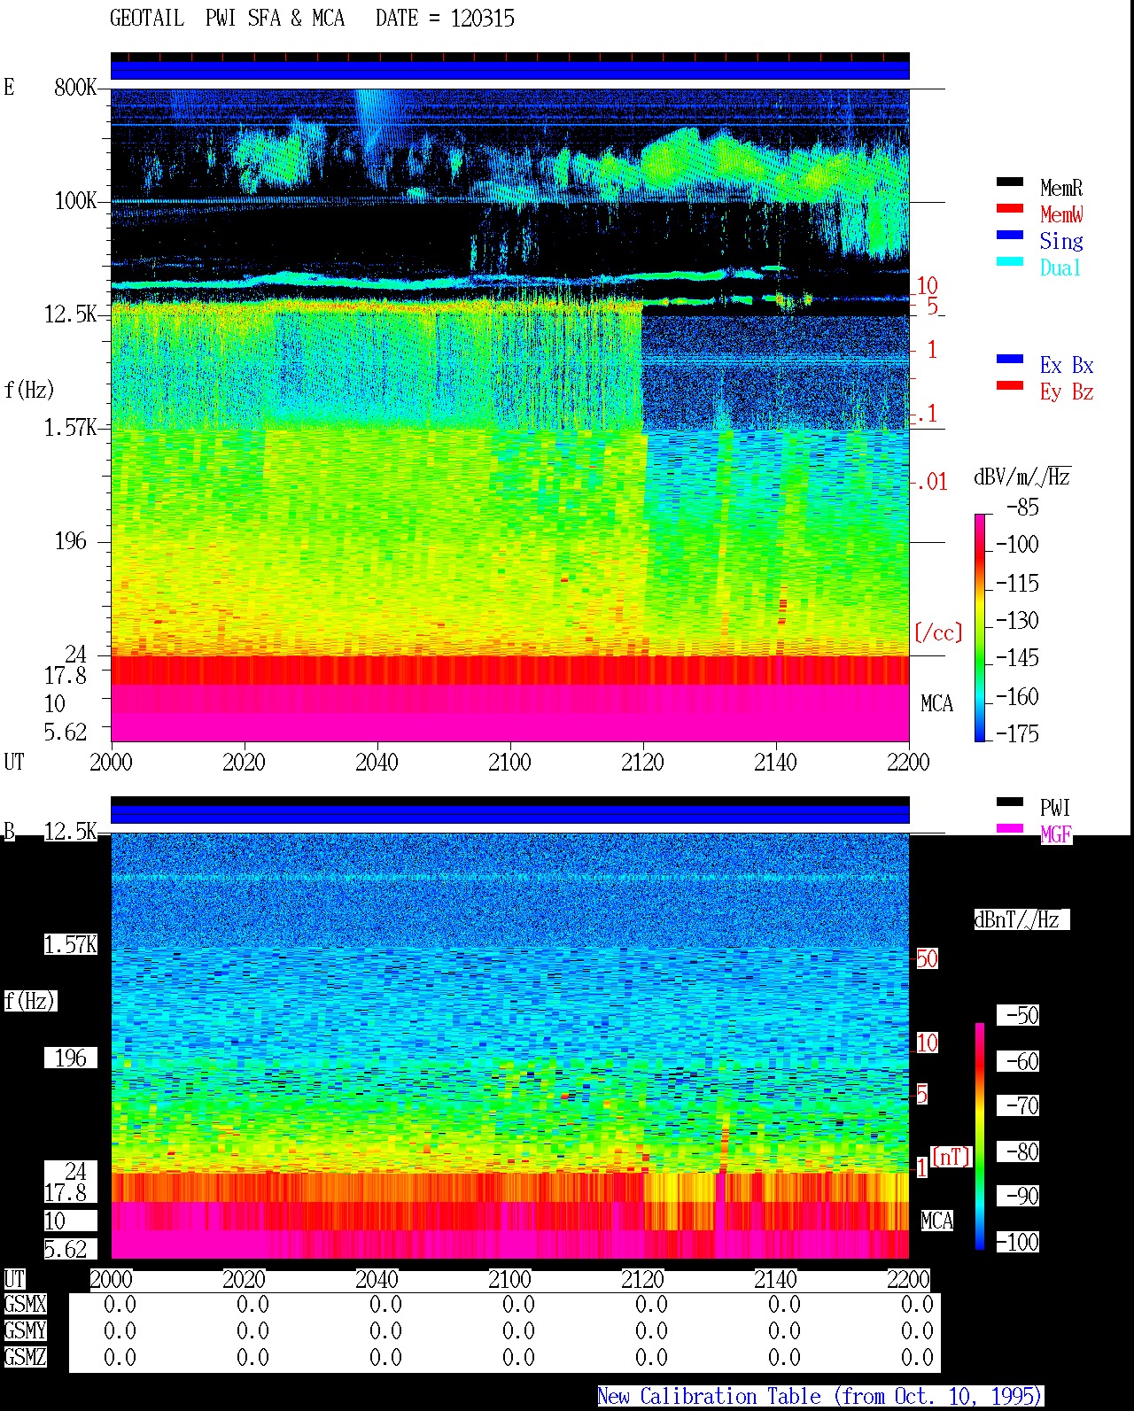Click the 2100 tick on the E panel time axis

pyautogui.click(x=509, y=762)
